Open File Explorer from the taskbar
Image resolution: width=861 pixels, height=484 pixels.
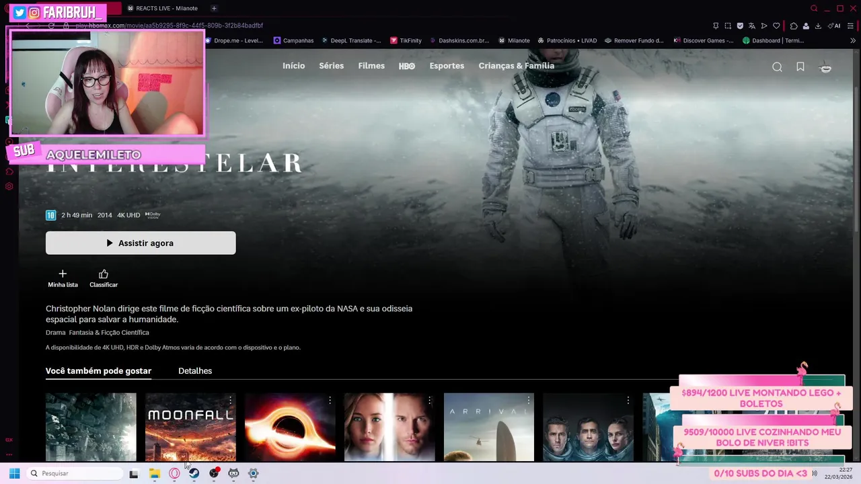154,473
